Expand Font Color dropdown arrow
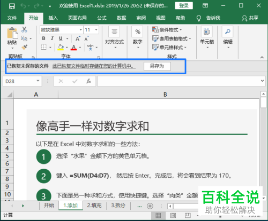The height and width of the screenshot is (221, 268). click(x=80, y=48)
